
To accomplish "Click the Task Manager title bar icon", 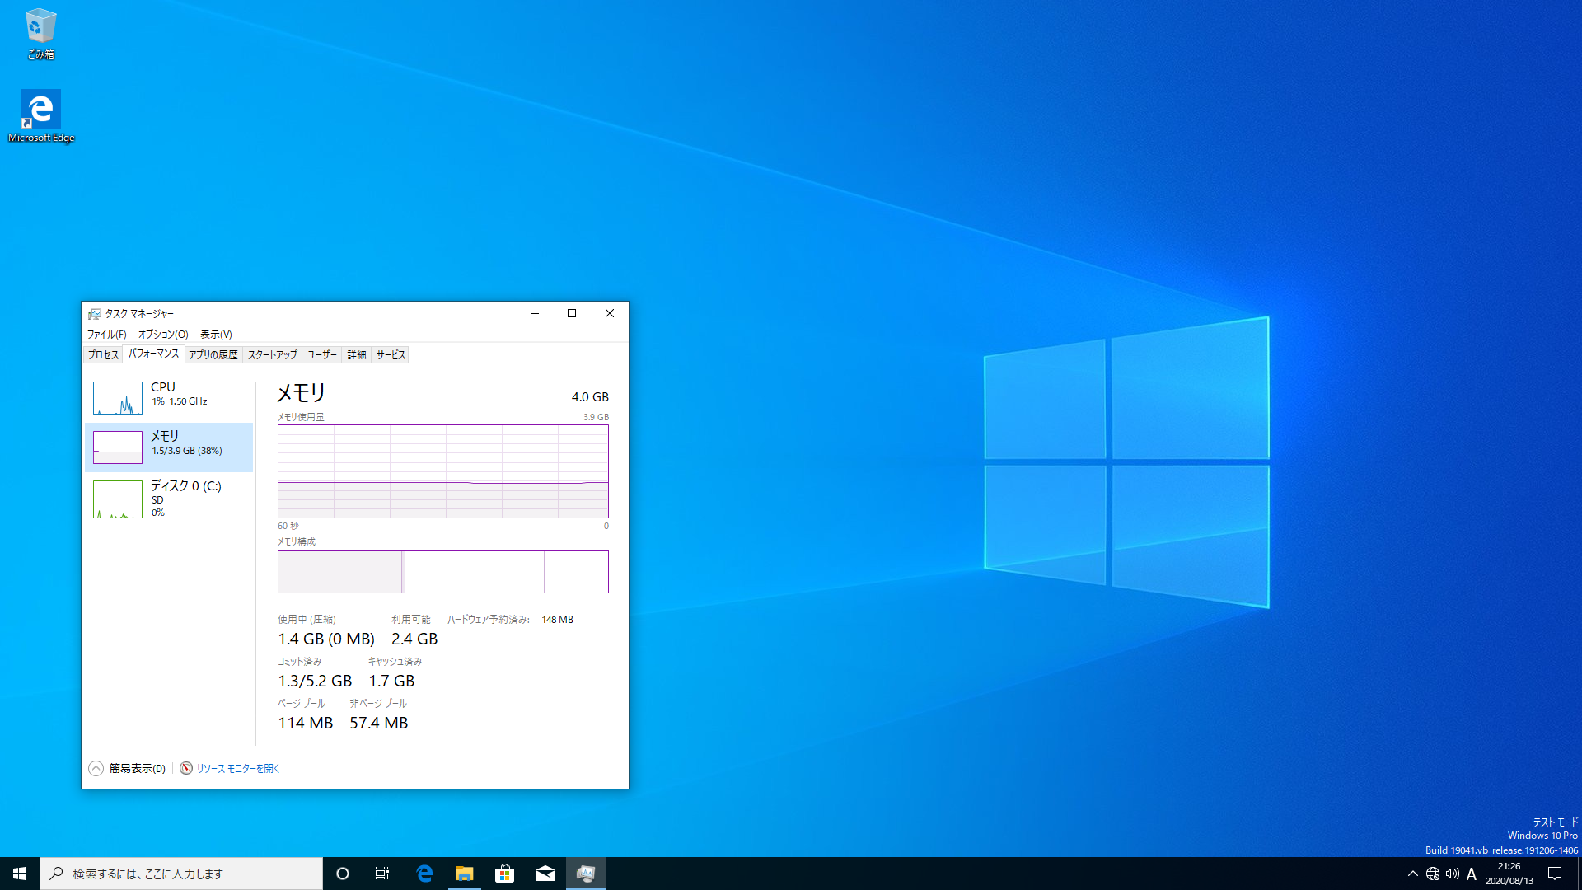I will pyautogui.click(x=95, y=314).
